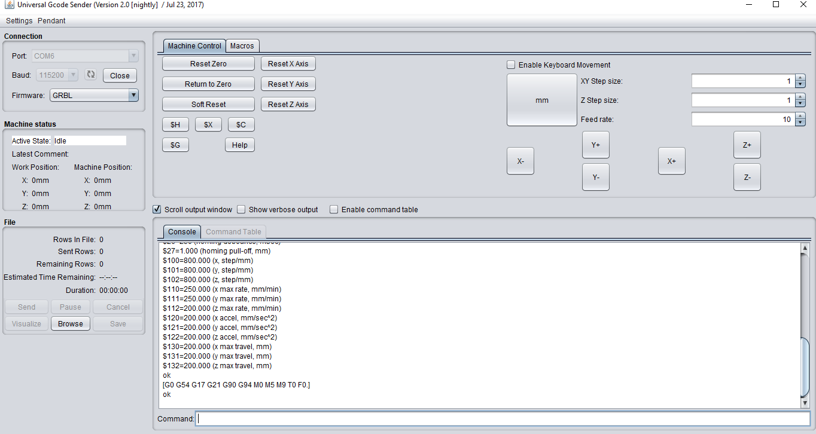This screenshot has width=816, height=434.
Task: Uncheck Scroll output window
Action: tap(157, 209)
